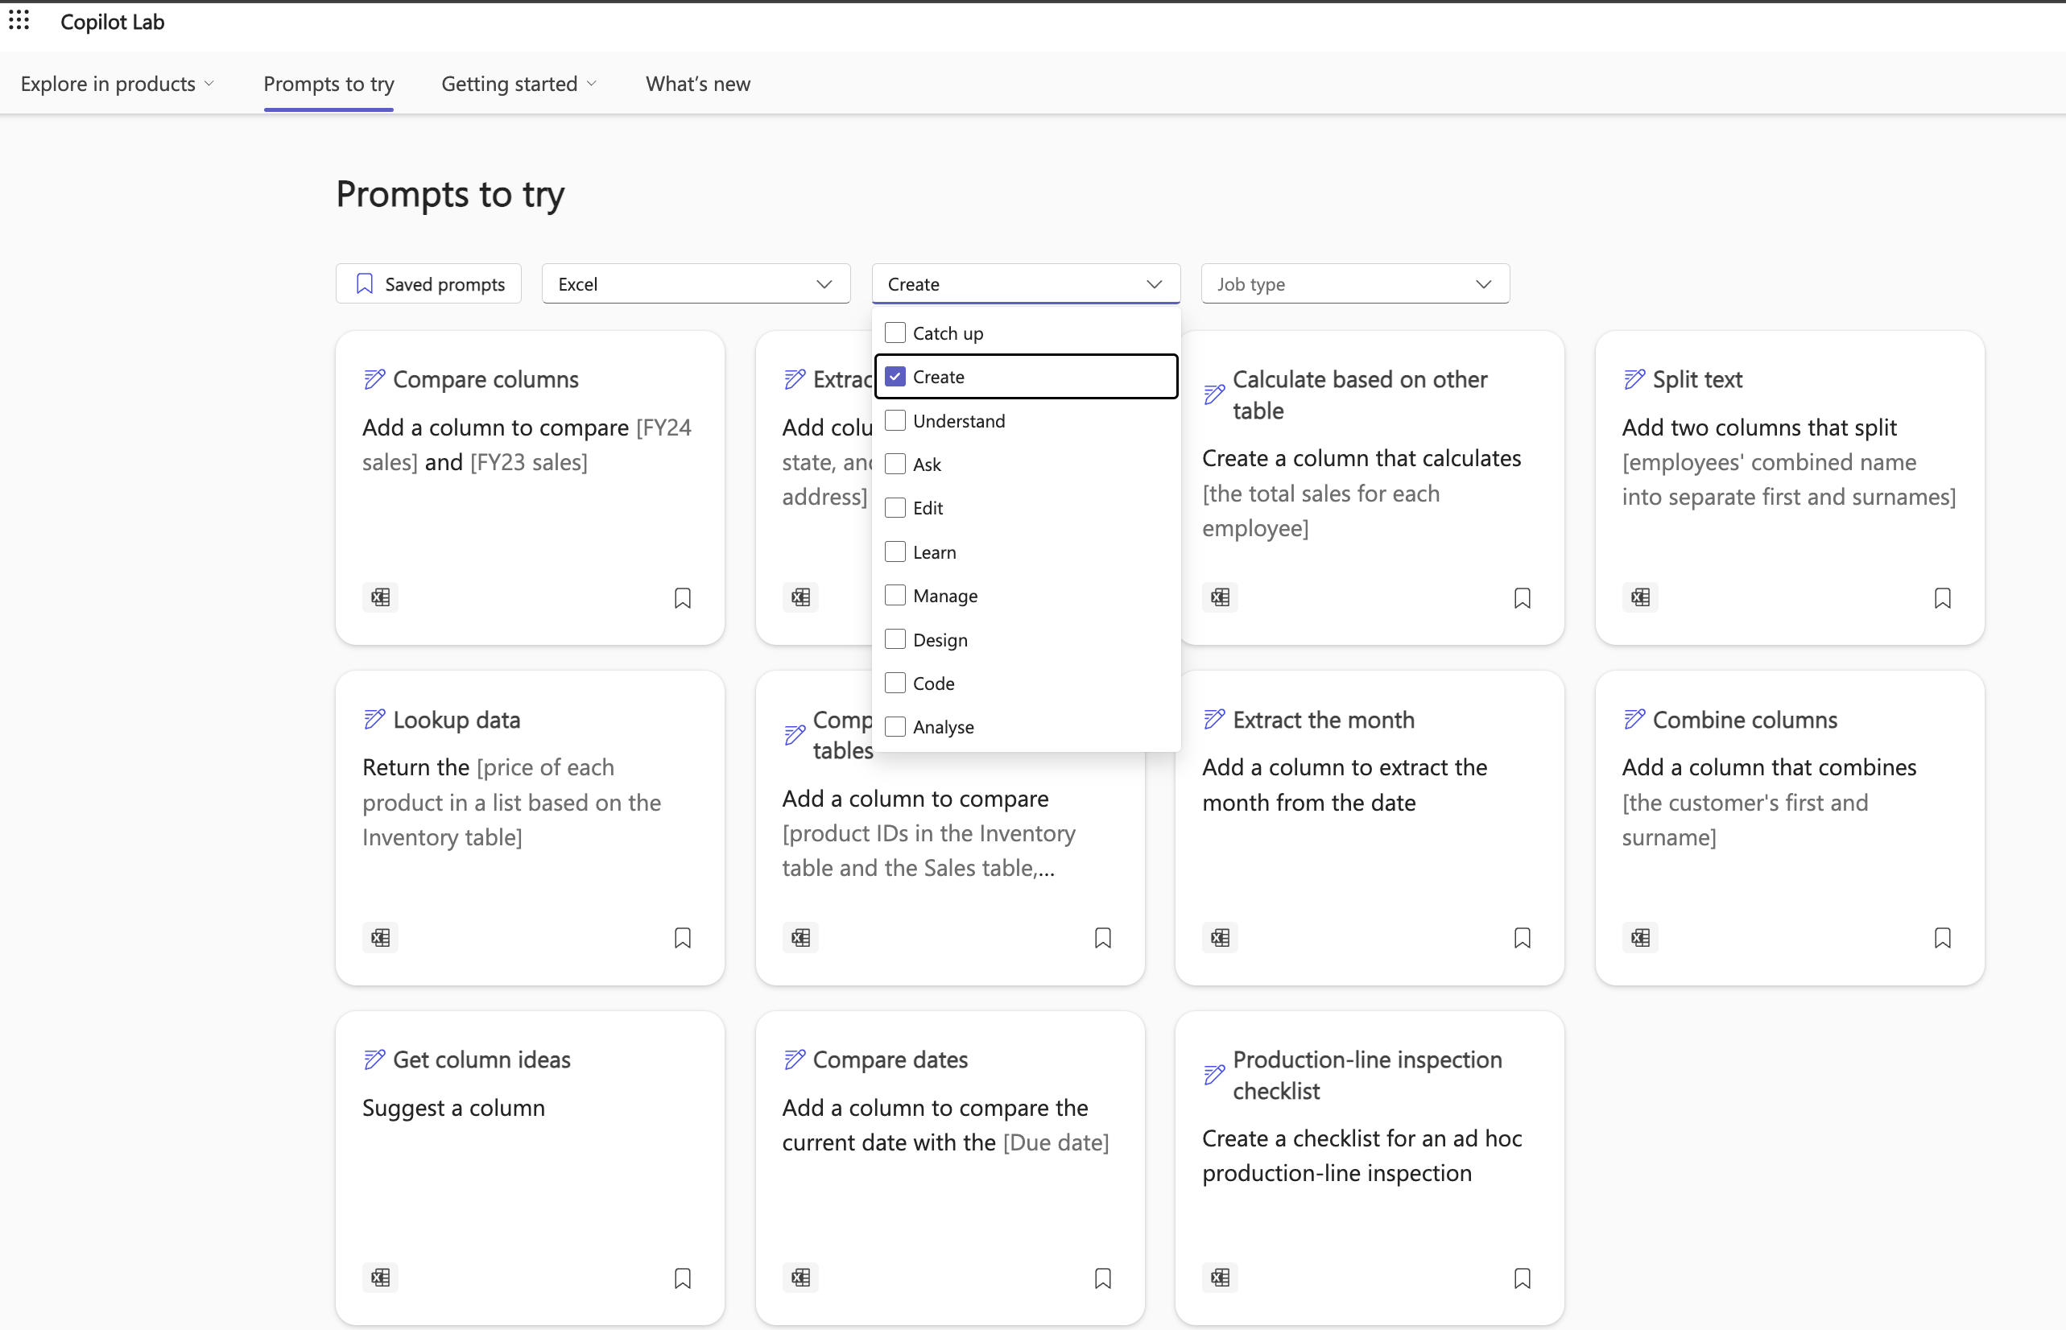Screen dimensions: 2066x1330
Task: Click pen icon beside Lookup data title
Action: (x=374, y=719)
